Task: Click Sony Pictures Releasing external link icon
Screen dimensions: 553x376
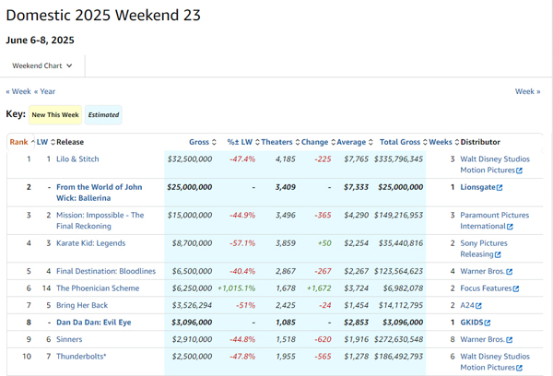Action: coord(498,254)
